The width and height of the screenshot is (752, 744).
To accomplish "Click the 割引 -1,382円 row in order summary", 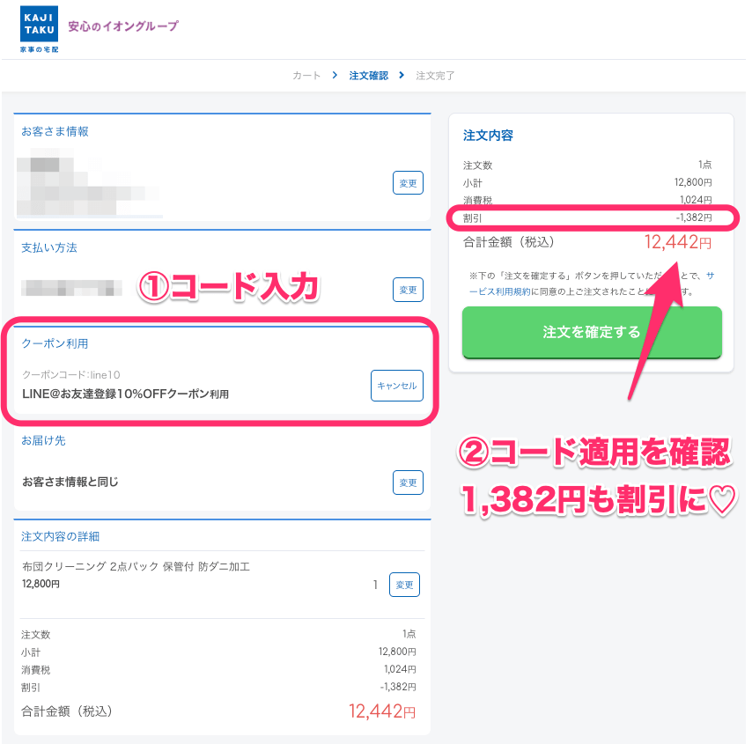I will (x=587, y=217).
